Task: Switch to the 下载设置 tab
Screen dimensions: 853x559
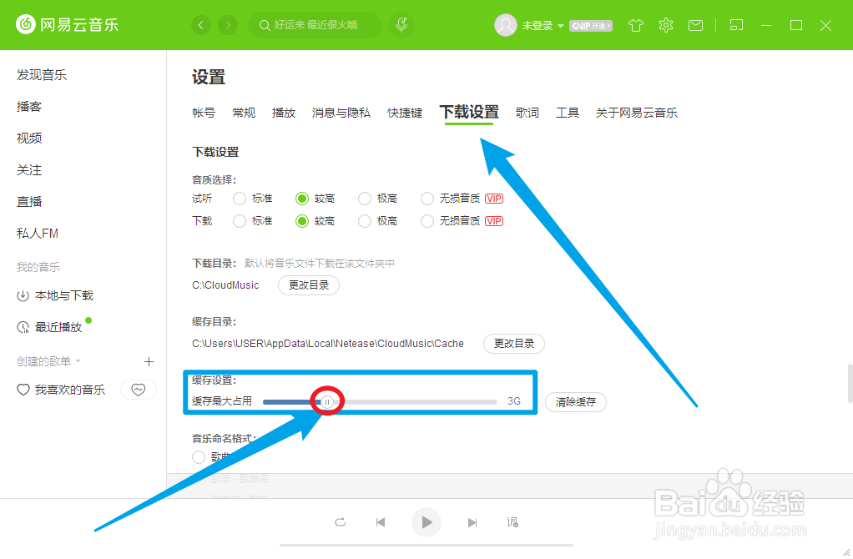Action: tap(469, 113)
